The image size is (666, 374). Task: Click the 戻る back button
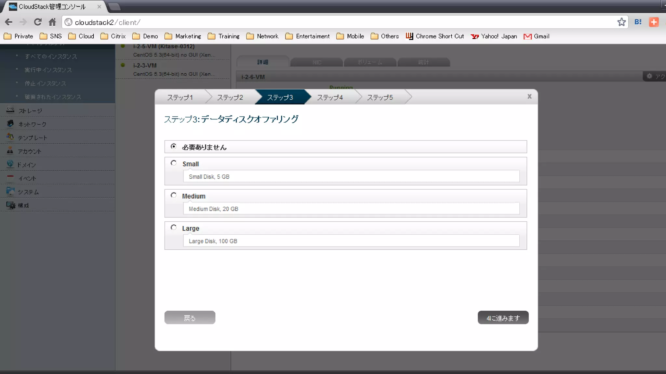click(190, 318)
